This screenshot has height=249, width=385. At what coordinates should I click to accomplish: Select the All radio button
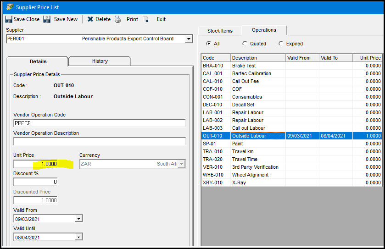pos(209,44)
